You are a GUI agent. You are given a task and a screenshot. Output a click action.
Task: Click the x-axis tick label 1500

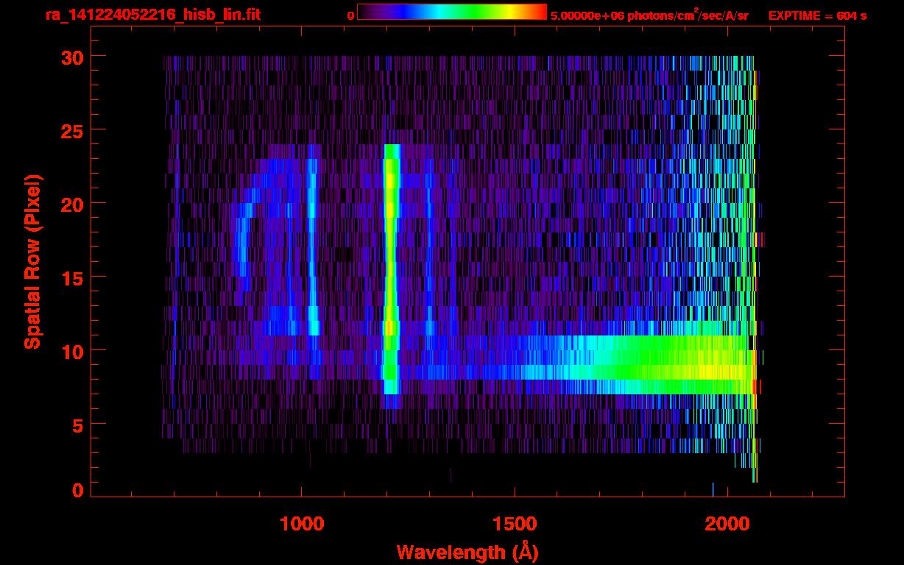point(515,524)
